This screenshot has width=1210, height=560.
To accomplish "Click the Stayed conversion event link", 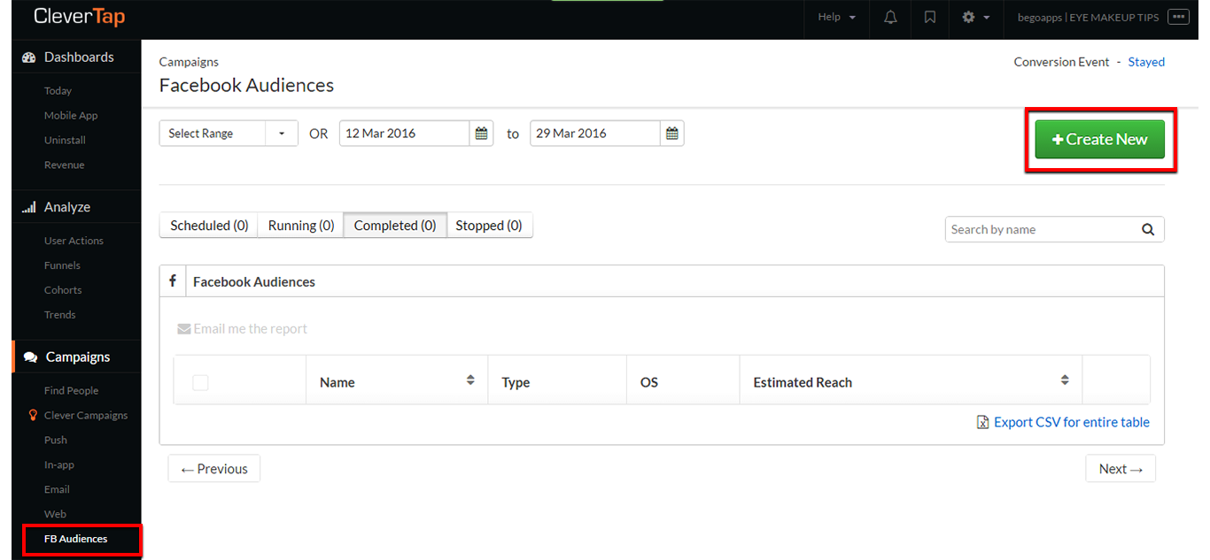I will pos(1146,62).
